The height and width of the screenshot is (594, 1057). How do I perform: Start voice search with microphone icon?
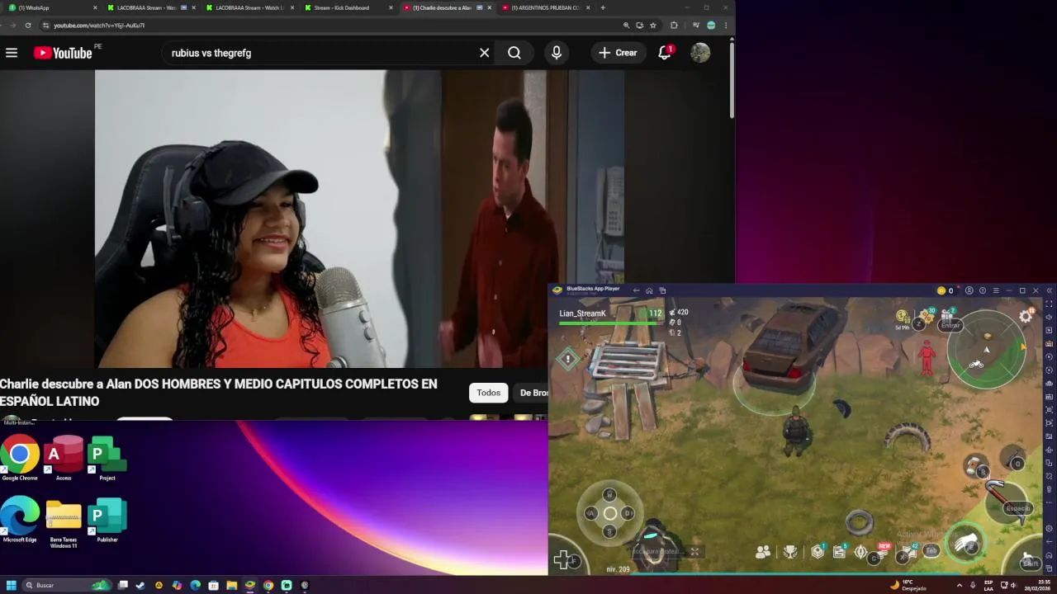point(557,53)
